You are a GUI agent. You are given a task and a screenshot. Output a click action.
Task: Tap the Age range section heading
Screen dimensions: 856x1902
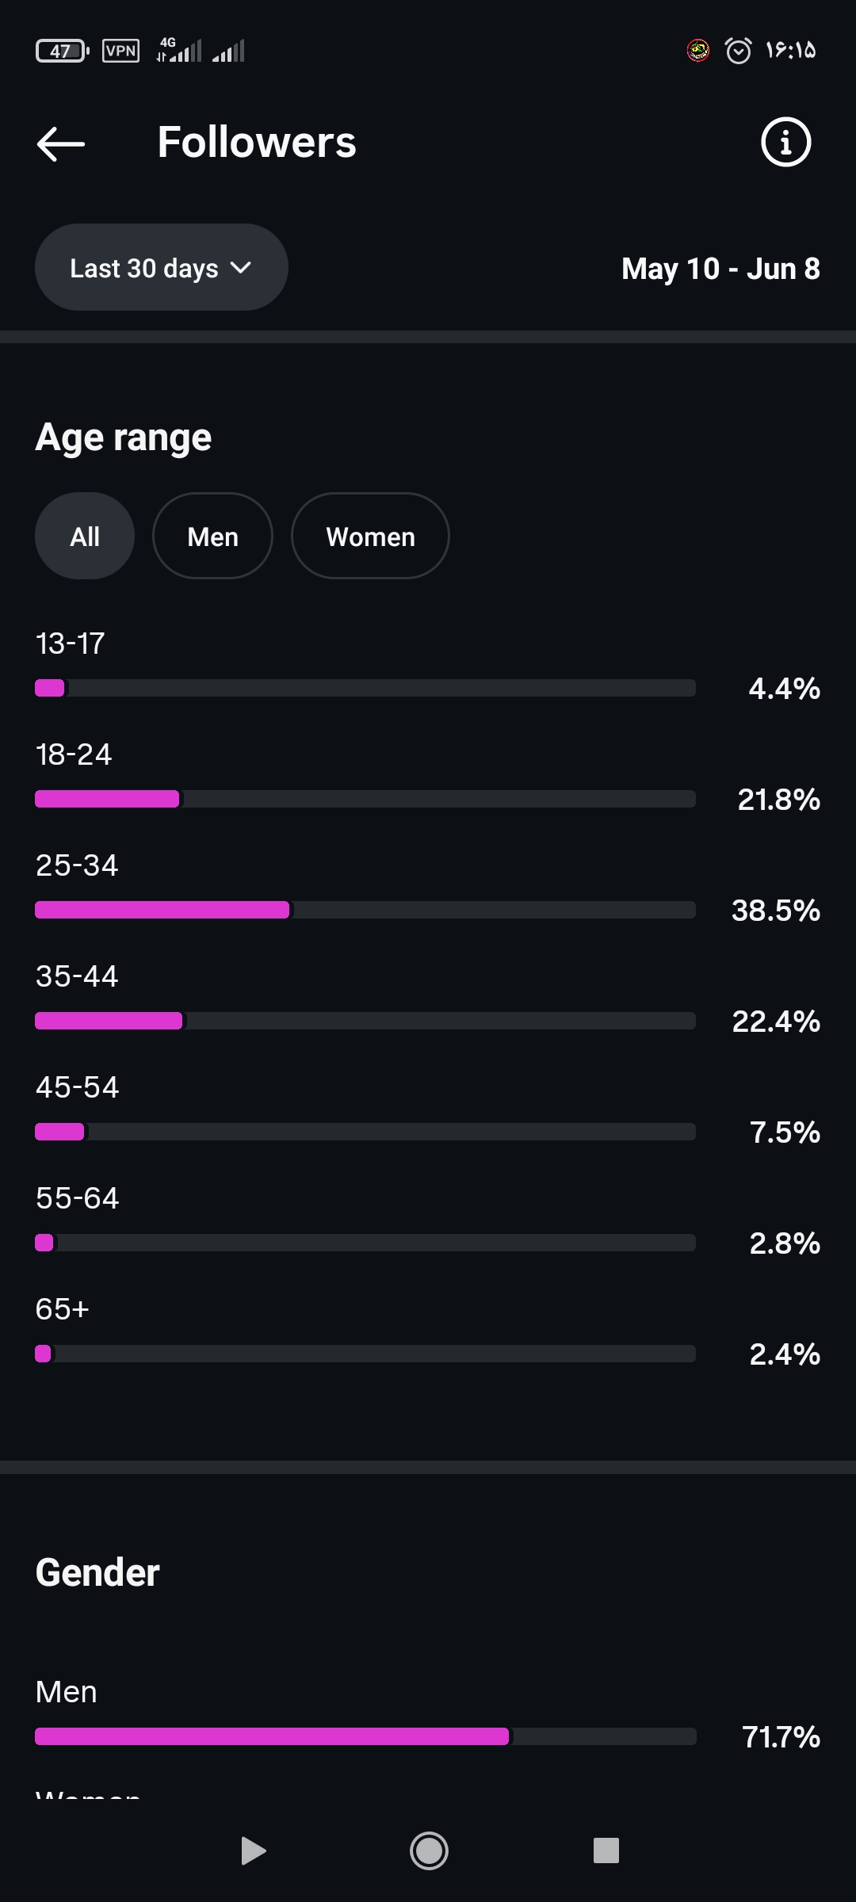pos(124,438)
